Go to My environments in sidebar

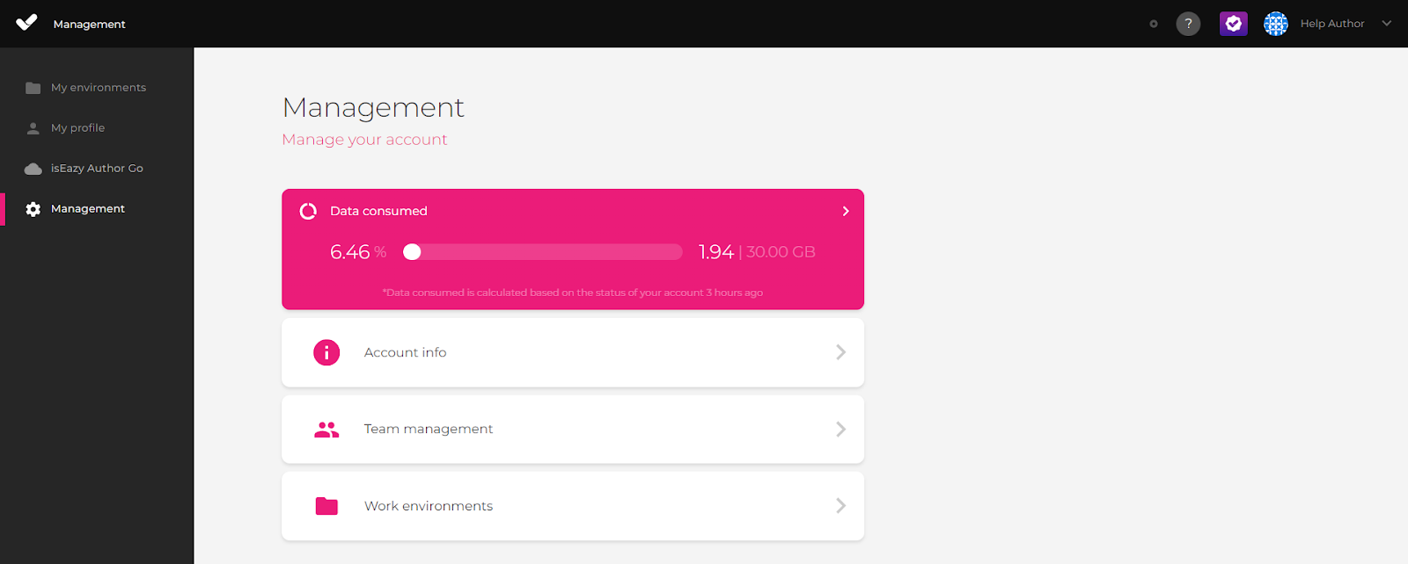tap(98, 88)
